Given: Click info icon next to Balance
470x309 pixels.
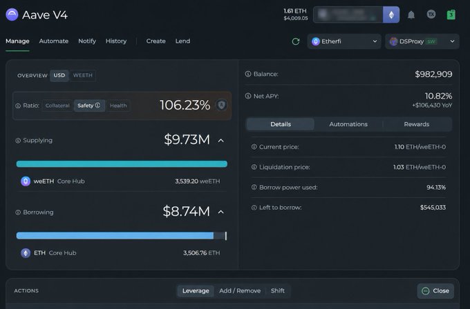Looking at the screenshot, I should point(248,74).
